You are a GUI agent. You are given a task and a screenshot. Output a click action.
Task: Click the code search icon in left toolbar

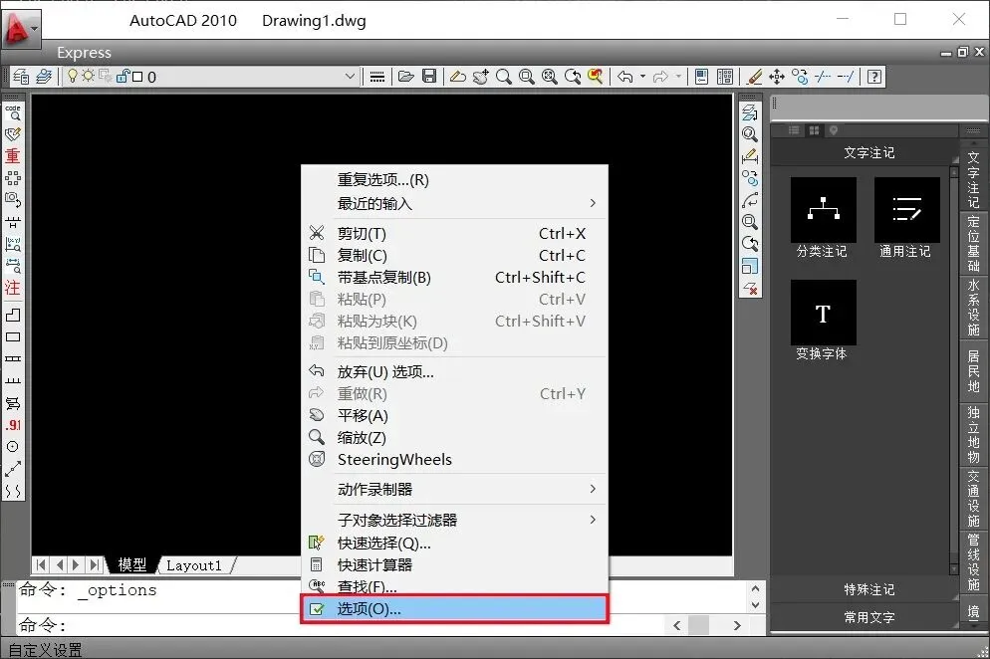pyautogui.click(x=13, y=112)
